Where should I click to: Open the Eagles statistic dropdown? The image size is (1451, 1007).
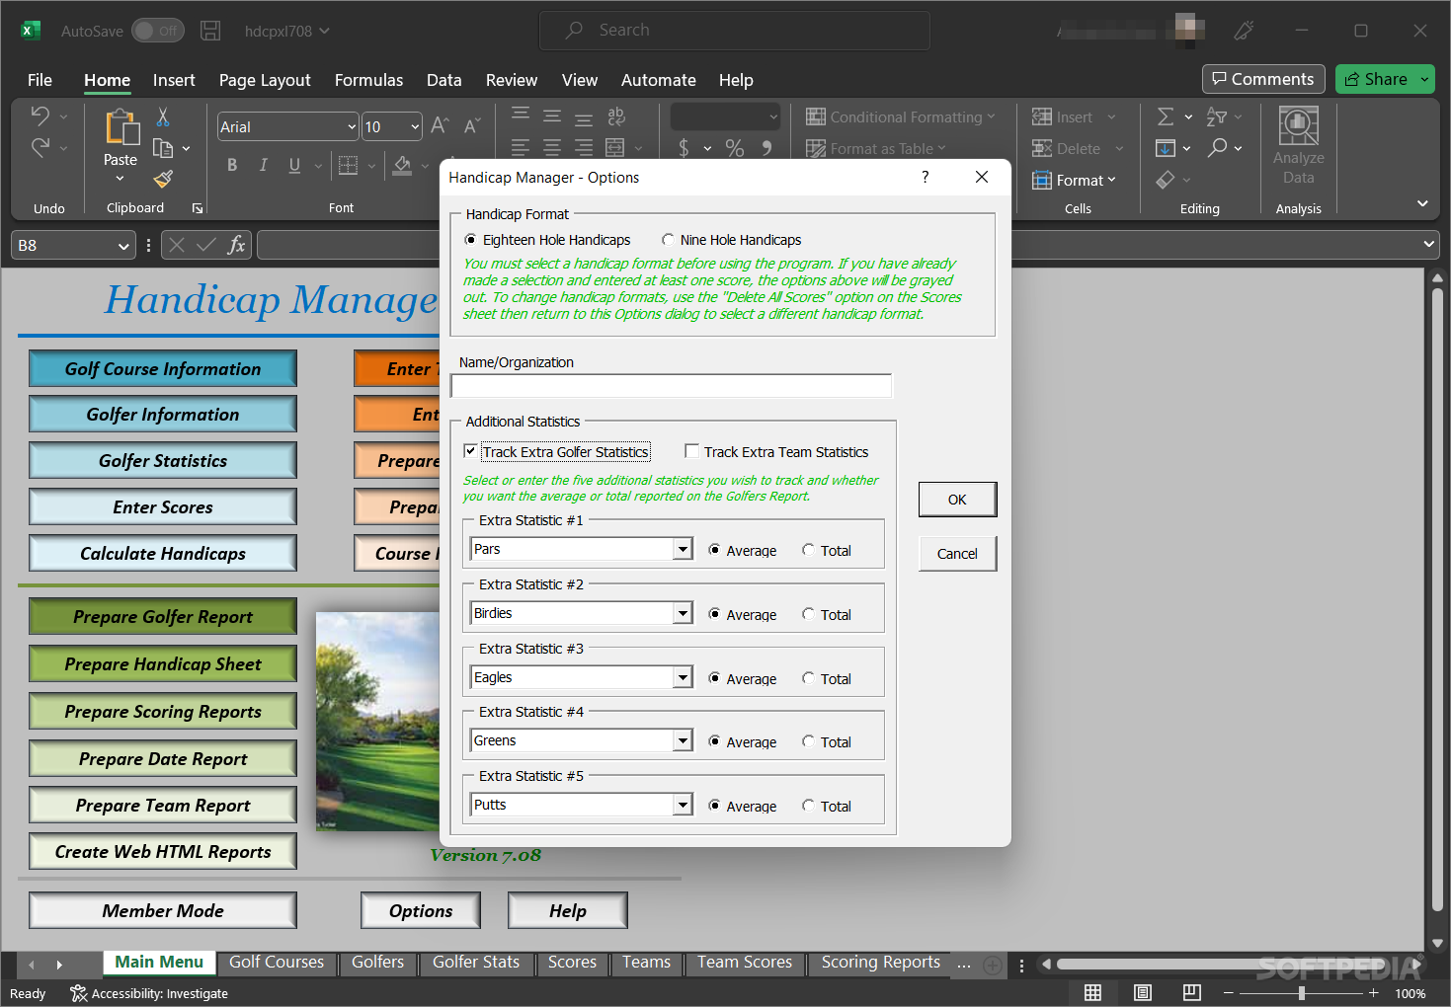(x=683, y=677)
